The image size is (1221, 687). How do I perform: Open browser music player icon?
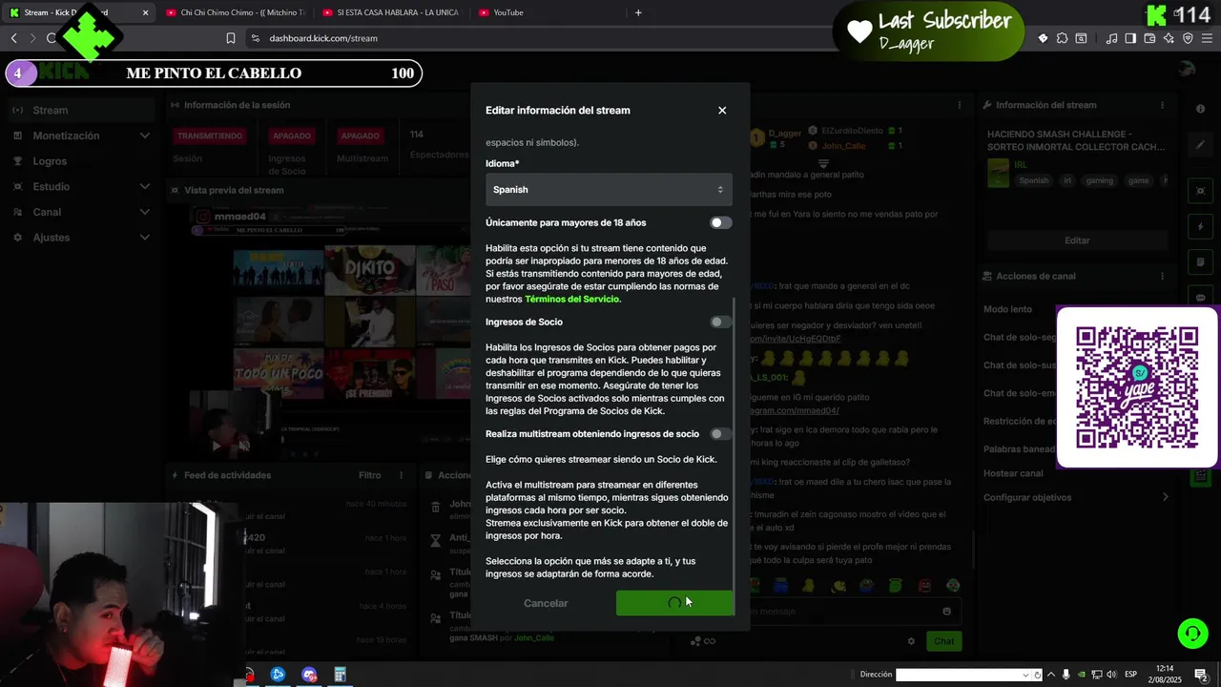(1111, 38)
